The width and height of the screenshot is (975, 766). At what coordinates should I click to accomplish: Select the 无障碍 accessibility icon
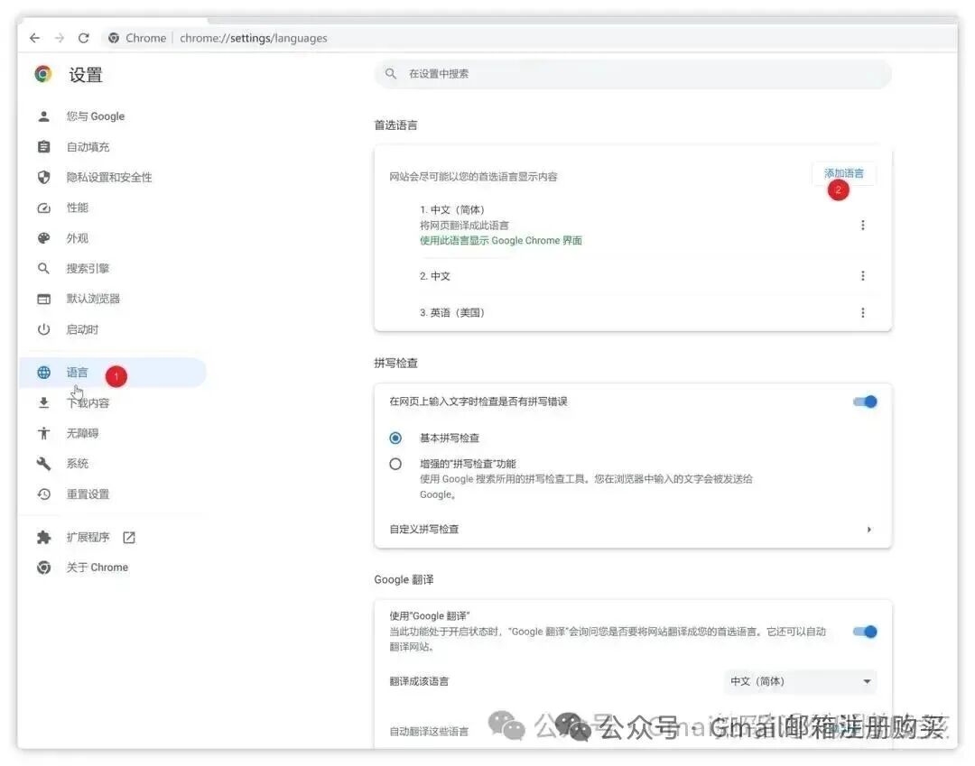[x=44, y=433]
